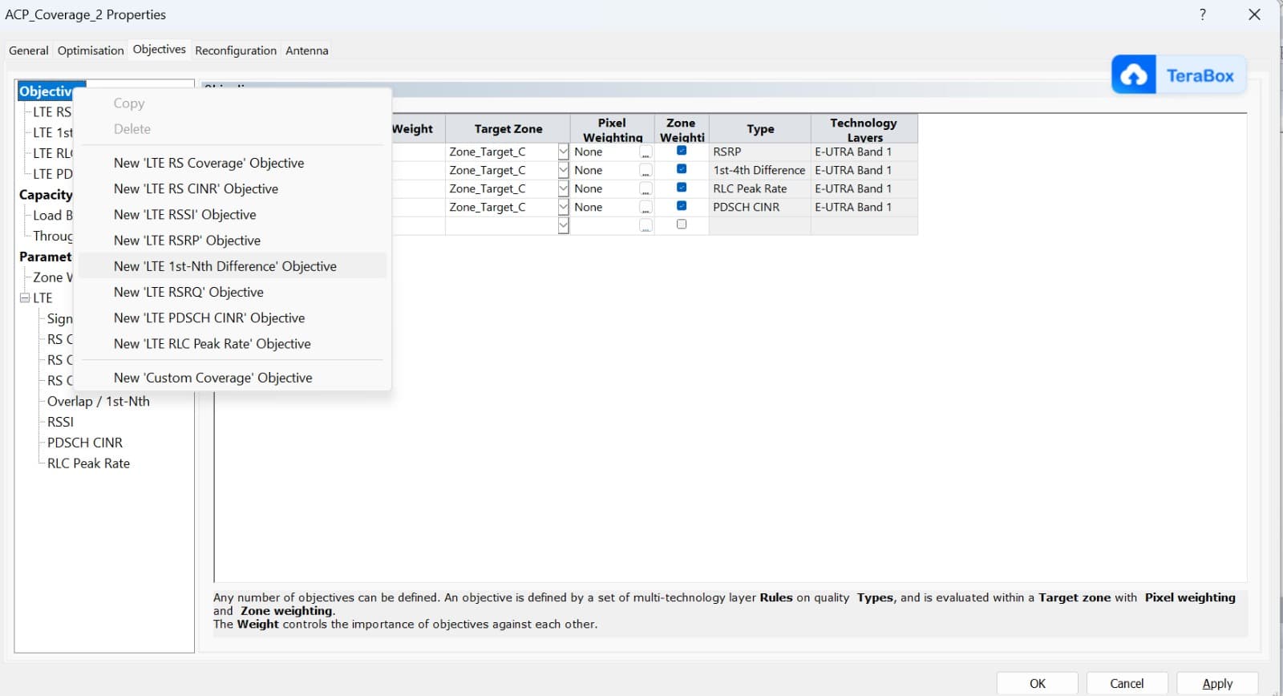The height and width of the screenshot is (696, 1283).
Task: Click the 'PDSCH CINR' type cell in table
Action: 760,207
